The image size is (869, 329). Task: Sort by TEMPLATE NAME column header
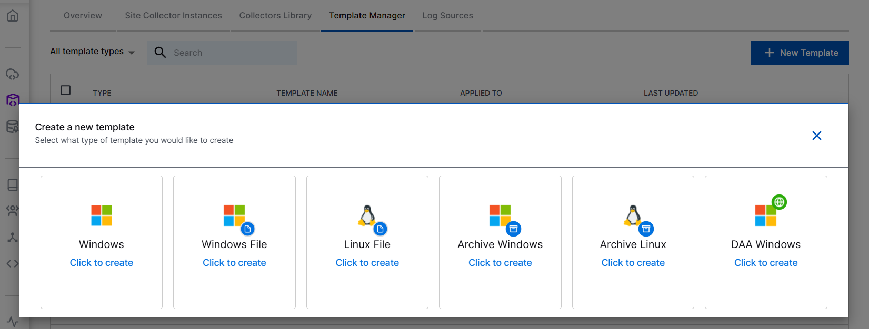point(307,93)
